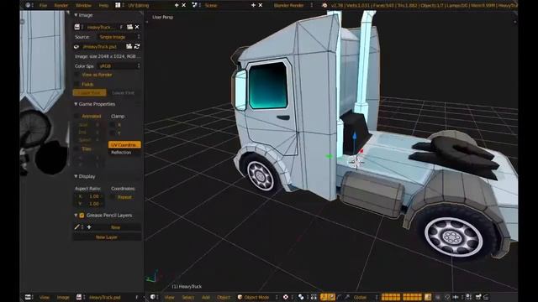The height and width of the screenshot is (302, 538).
Task: Add grease pencil data with plus icon
Action: point(89,227)
